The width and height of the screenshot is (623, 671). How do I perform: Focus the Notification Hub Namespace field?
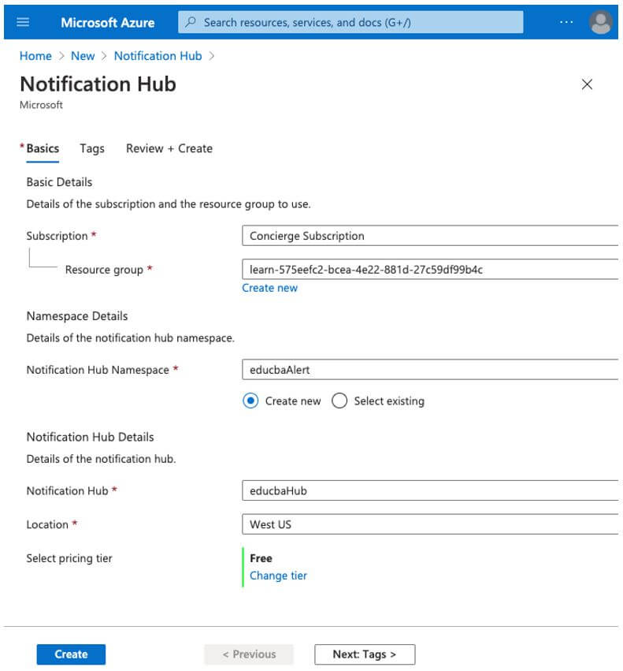[431, 370]
